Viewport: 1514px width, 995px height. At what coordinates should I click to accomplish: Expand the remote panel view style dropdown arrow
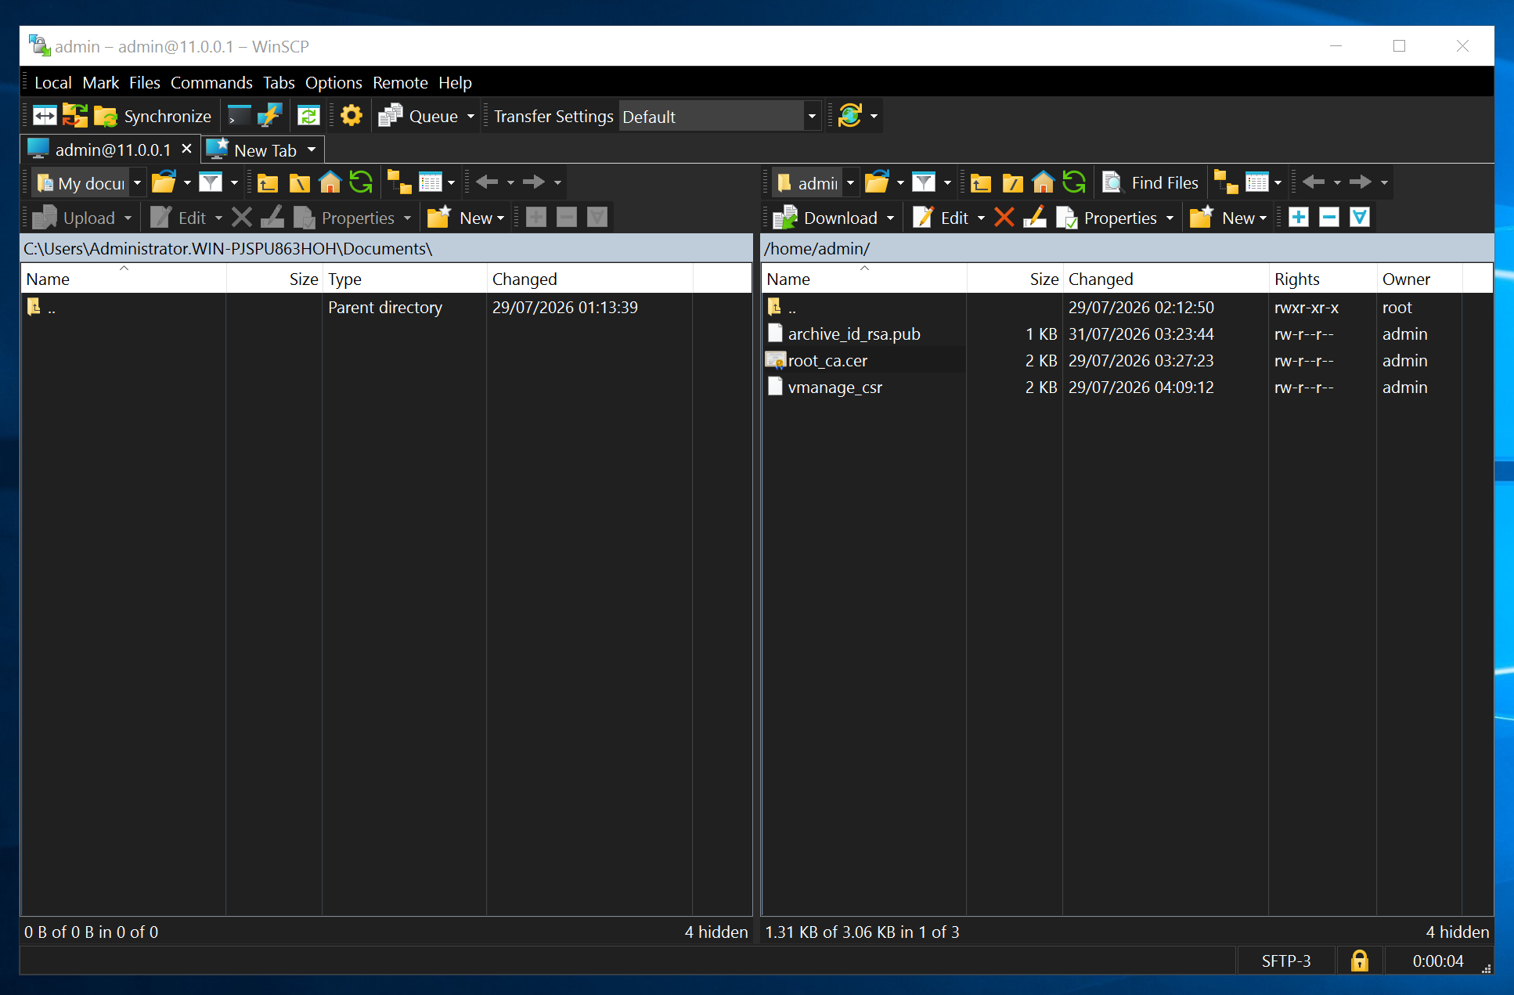[x=1278, y=183]
